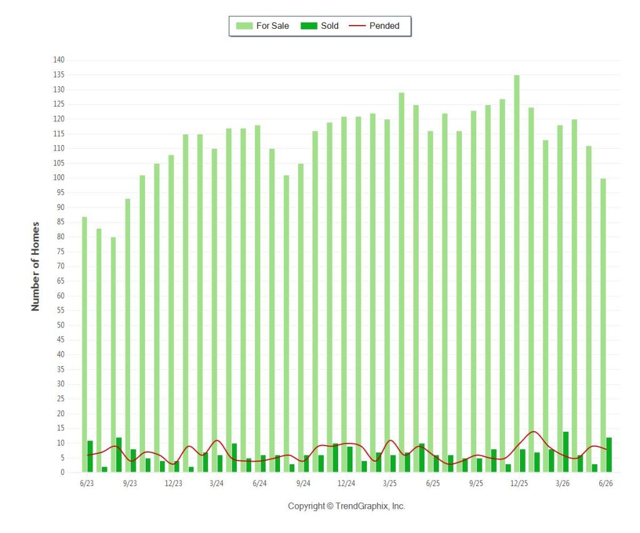
Task: Click the Copyright TrendGraphix, Inc. text
Action: [x=346, y=506]
